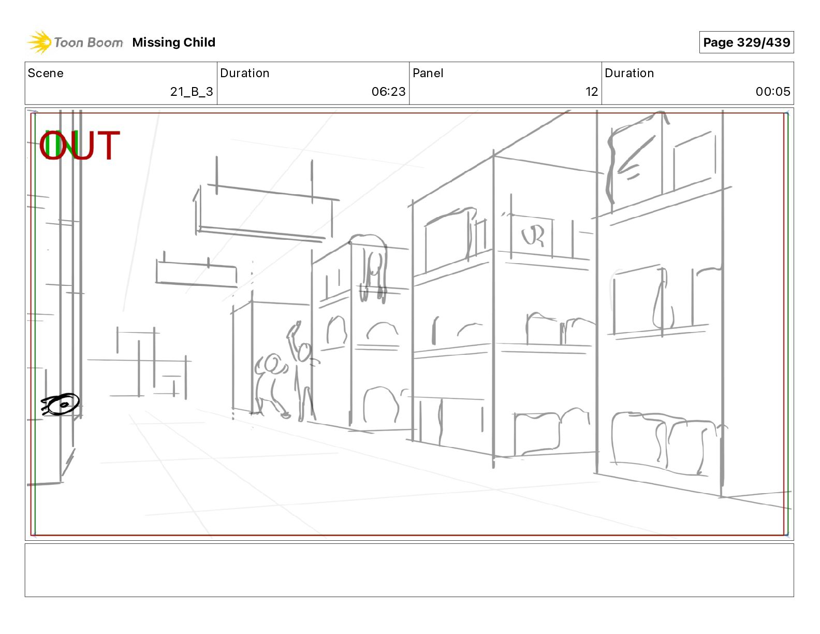Select the Page 329/439 indicator box
Screen dimensions: 820x634
pyautogui.click(x=746, y=42)
